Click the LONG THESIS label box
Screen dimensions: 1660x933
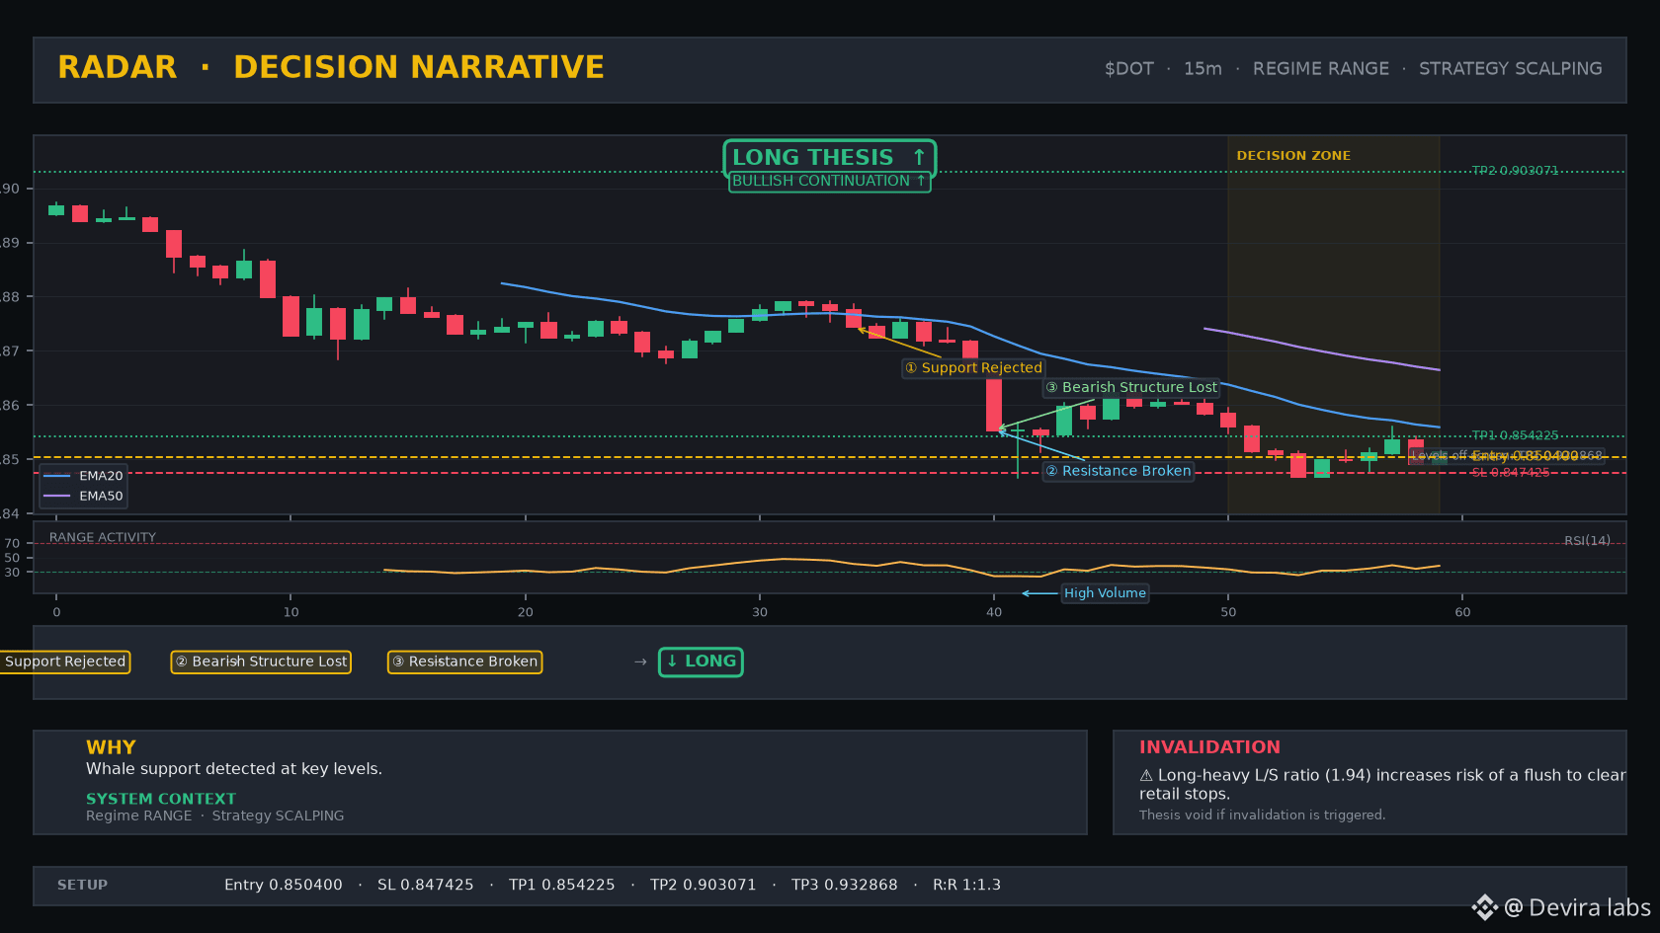pyautogui.click(x=829, y=157)
